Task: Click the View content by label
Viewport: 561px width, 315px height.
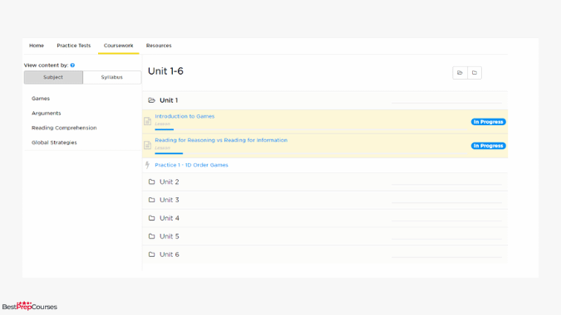Action: tap(47, 65)
